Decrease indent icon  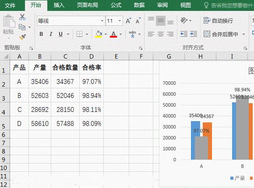coord(184,34)
